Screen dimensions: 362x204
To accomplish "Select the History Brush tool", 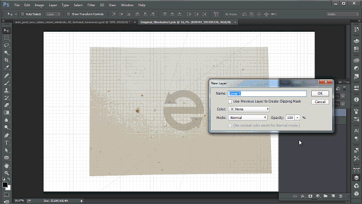I will (x=6, y=98).
